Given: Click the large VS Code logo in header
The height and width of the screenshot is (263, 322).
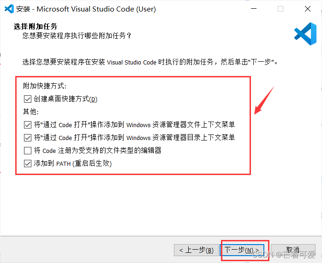Looking at the screenshot, I should coord(305,34).
